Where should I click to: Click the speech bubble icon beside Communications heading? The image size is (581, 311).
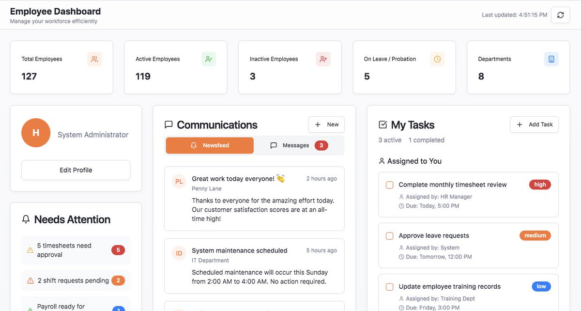168,124
